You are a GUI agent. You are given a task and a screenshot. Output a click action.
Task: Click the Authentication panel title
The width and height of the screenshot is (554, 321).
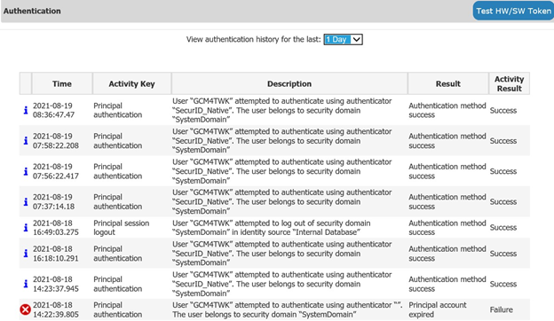[32, 11]
